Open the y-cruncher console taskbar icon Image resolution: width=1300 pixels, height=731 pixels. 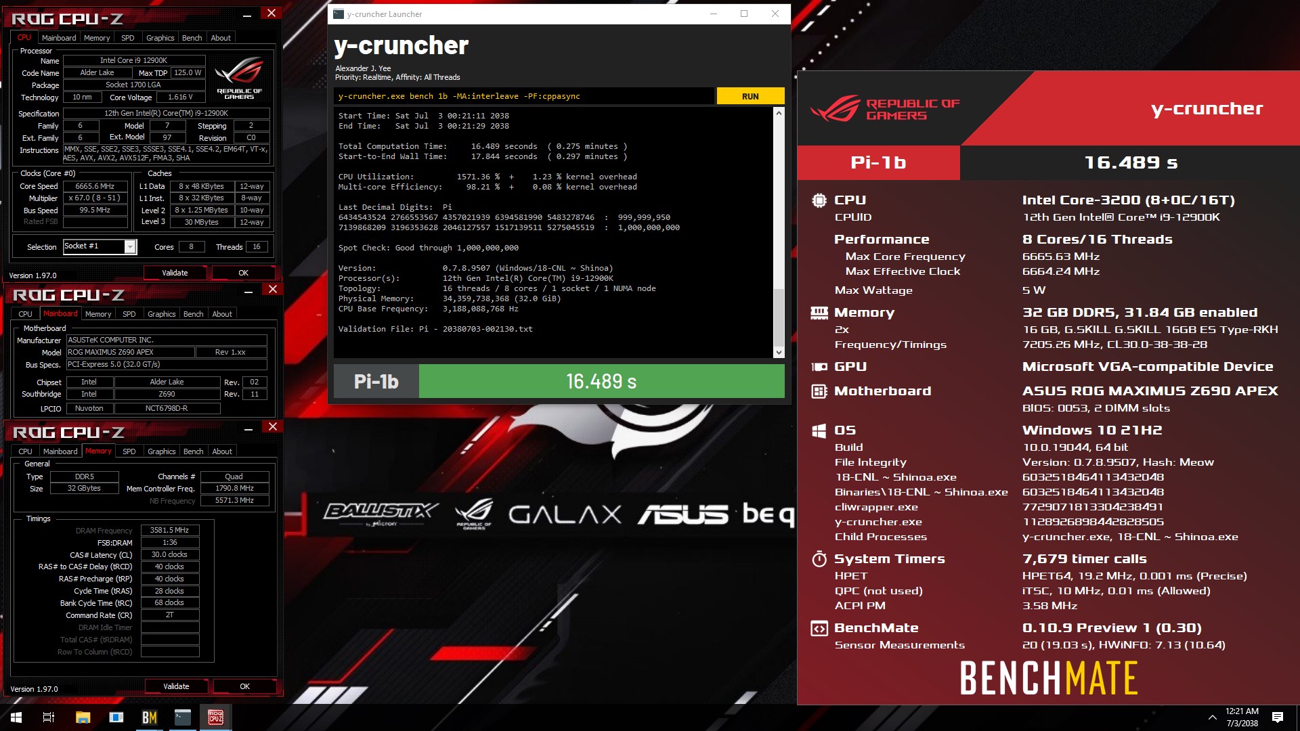coord(183,717)
